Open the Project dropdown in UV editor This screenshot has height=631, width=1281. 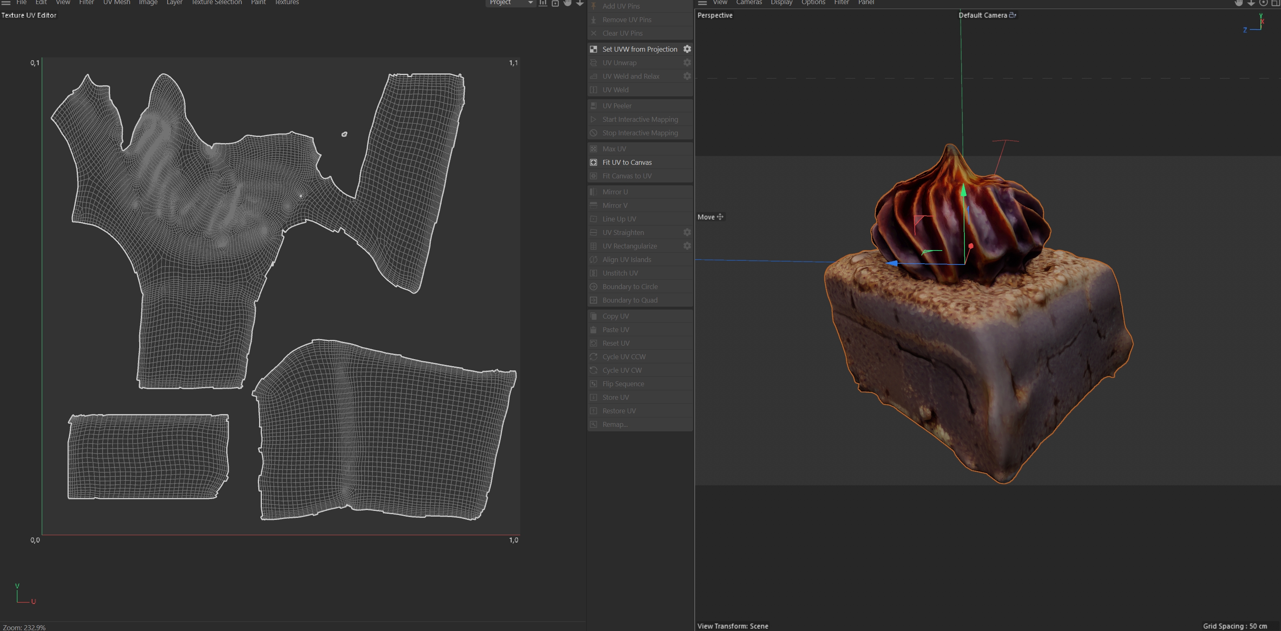pyautogui.click(x=510, y=2)
